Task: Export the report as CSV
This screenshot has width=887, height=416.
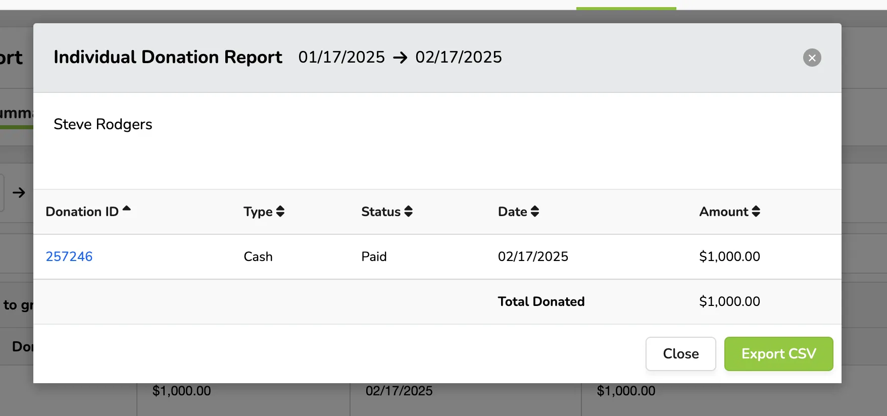Action: pyautogui.click(x=779, y=354)
